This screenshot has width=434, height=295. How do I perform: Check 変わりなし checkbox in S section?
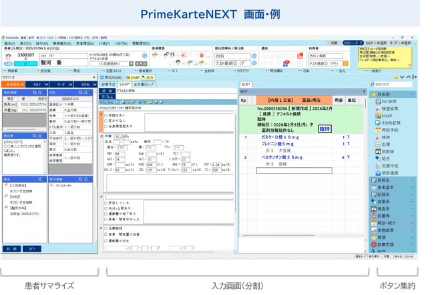tap(105, 121)
